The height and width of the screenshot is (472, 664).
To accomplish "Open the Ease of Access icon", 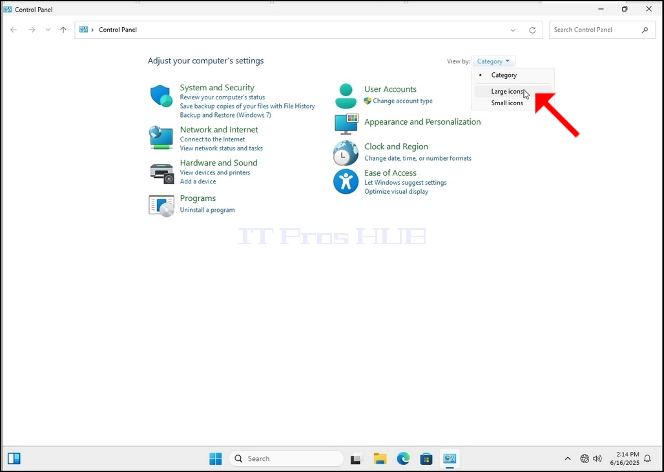I will click(x=346, y=181).
